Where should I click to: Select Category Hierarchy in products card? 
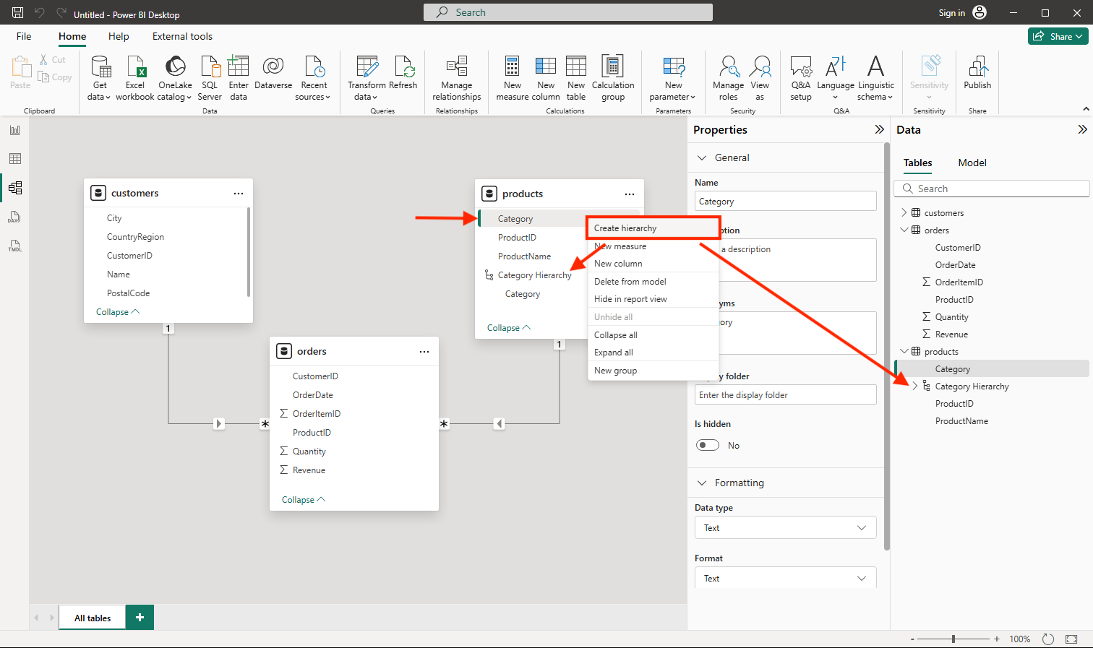click(x=534, y=275)
